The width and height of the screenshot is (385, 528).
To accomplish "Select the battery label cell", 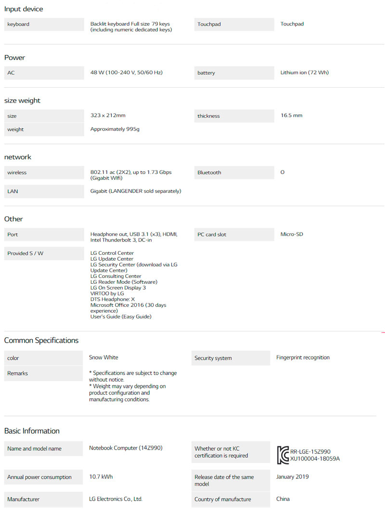I will pyautogui.click(x=233, y=73).
